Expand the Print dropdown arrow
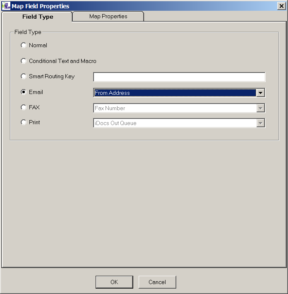Viewport: 288px width, 294px height. (260, 123)
